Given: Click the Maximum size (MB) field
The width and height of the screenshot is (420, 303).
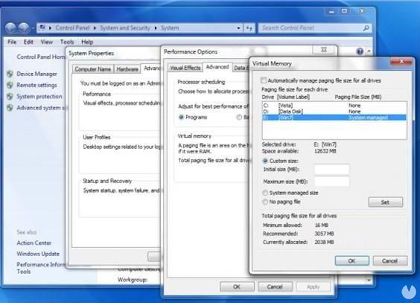Looking at the screenshot, I should pyautogui.click(x=331, y=182).
